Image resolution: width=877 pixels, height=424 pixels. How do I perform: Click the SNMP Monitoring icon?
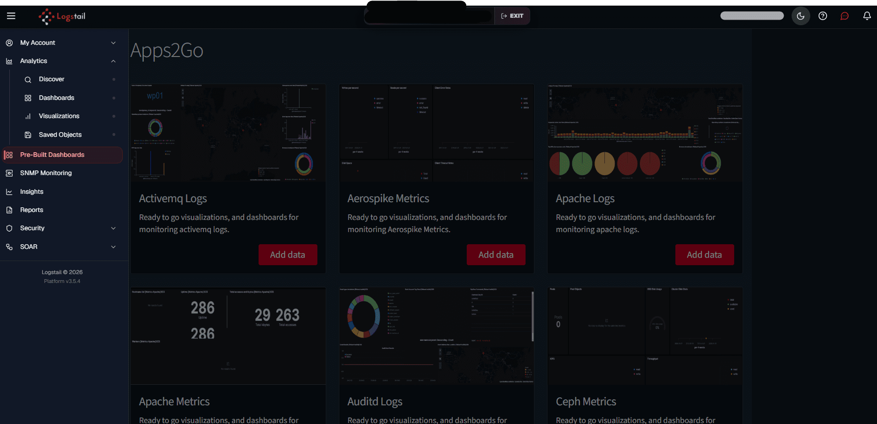tap(9, 173)
